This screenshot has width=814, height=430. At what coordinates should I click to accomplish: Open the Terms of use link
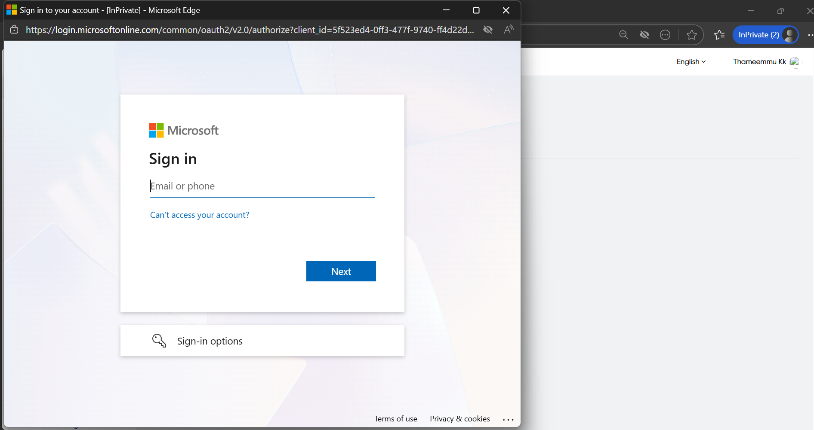[x=395, y=419]
